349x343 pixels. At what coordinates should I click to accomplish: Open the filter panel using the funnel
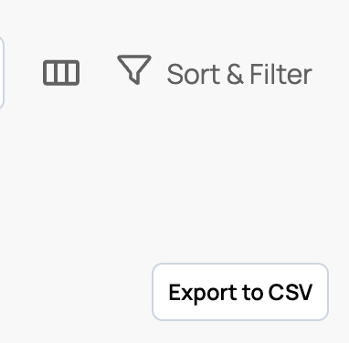[x=134, y=69]
